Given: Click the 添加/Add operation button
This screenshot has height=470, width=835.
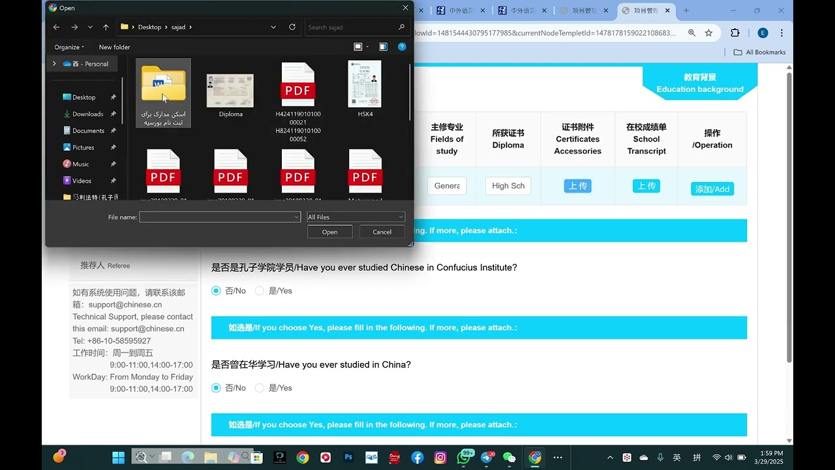Looking at the screenshot, I should [712, 189].
